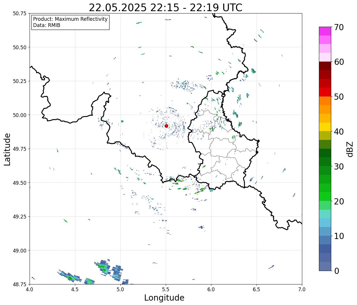Screen dimensions: 357x305
Task: Click latitude tick label 49.25
Action: pos(19,217)
